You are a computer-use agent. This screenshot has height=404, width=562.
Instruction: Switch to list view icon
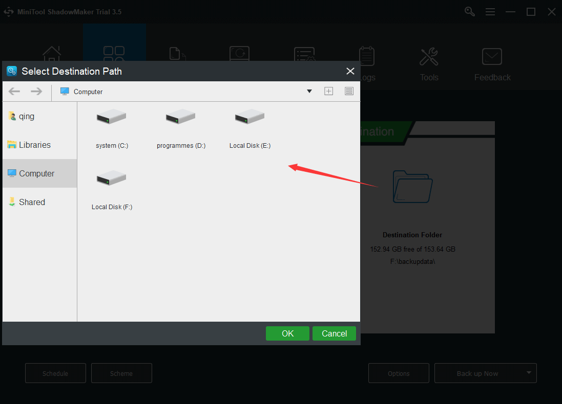[x=349, y=91]
